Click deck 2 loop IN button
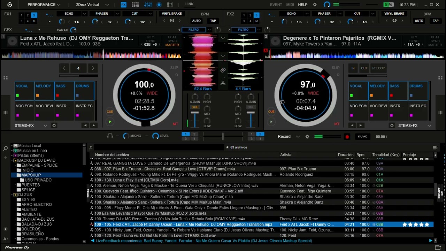The image size is (446, 251). [x=353, y=68]
